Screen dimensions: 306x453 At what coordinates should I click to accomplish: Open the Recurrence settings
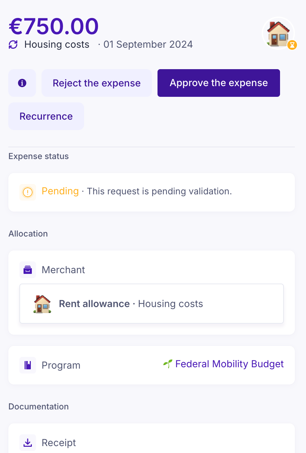tap(46, 116)
